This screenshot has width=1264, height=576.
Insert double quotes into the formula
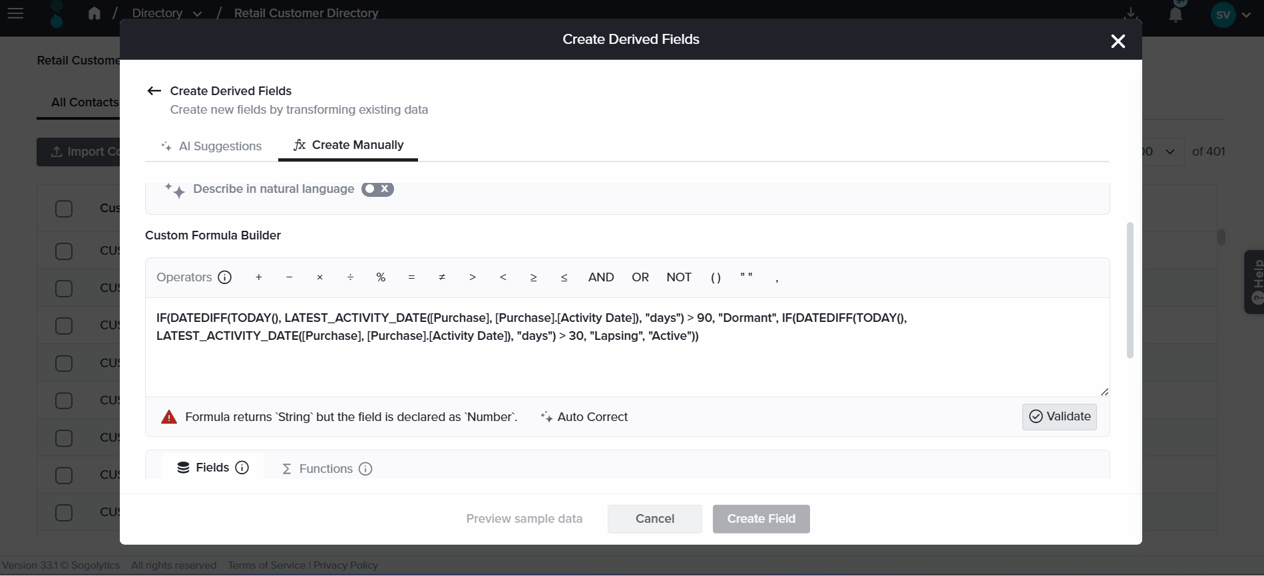pyautogui.click(x=747, y=277)
